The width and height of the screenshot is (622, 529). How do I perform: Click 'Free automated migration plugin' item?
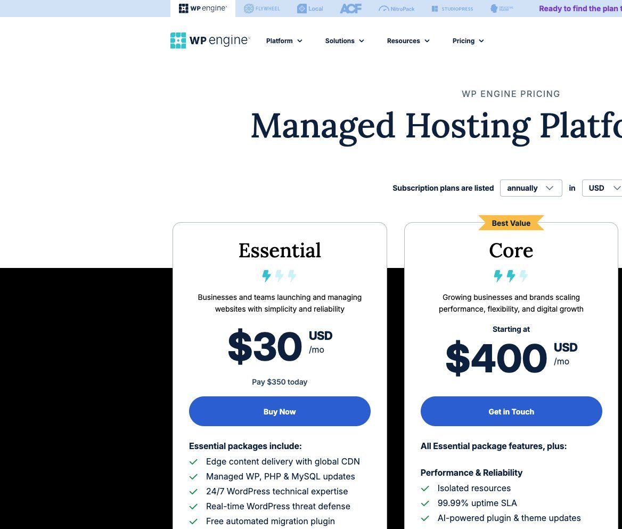(270, 521)
